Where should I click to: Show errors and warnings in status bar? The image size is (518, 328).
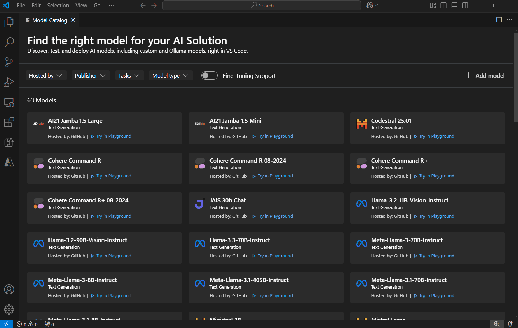pos(27,324)
